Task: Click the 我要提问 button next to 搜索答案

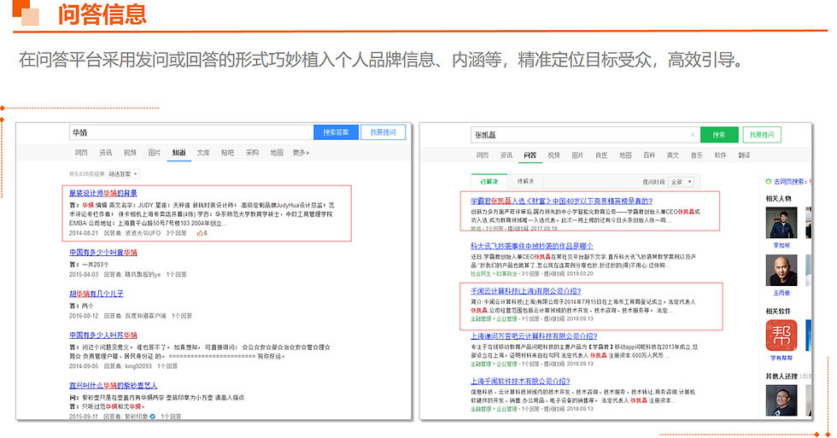Action: (x=383, y=132)
